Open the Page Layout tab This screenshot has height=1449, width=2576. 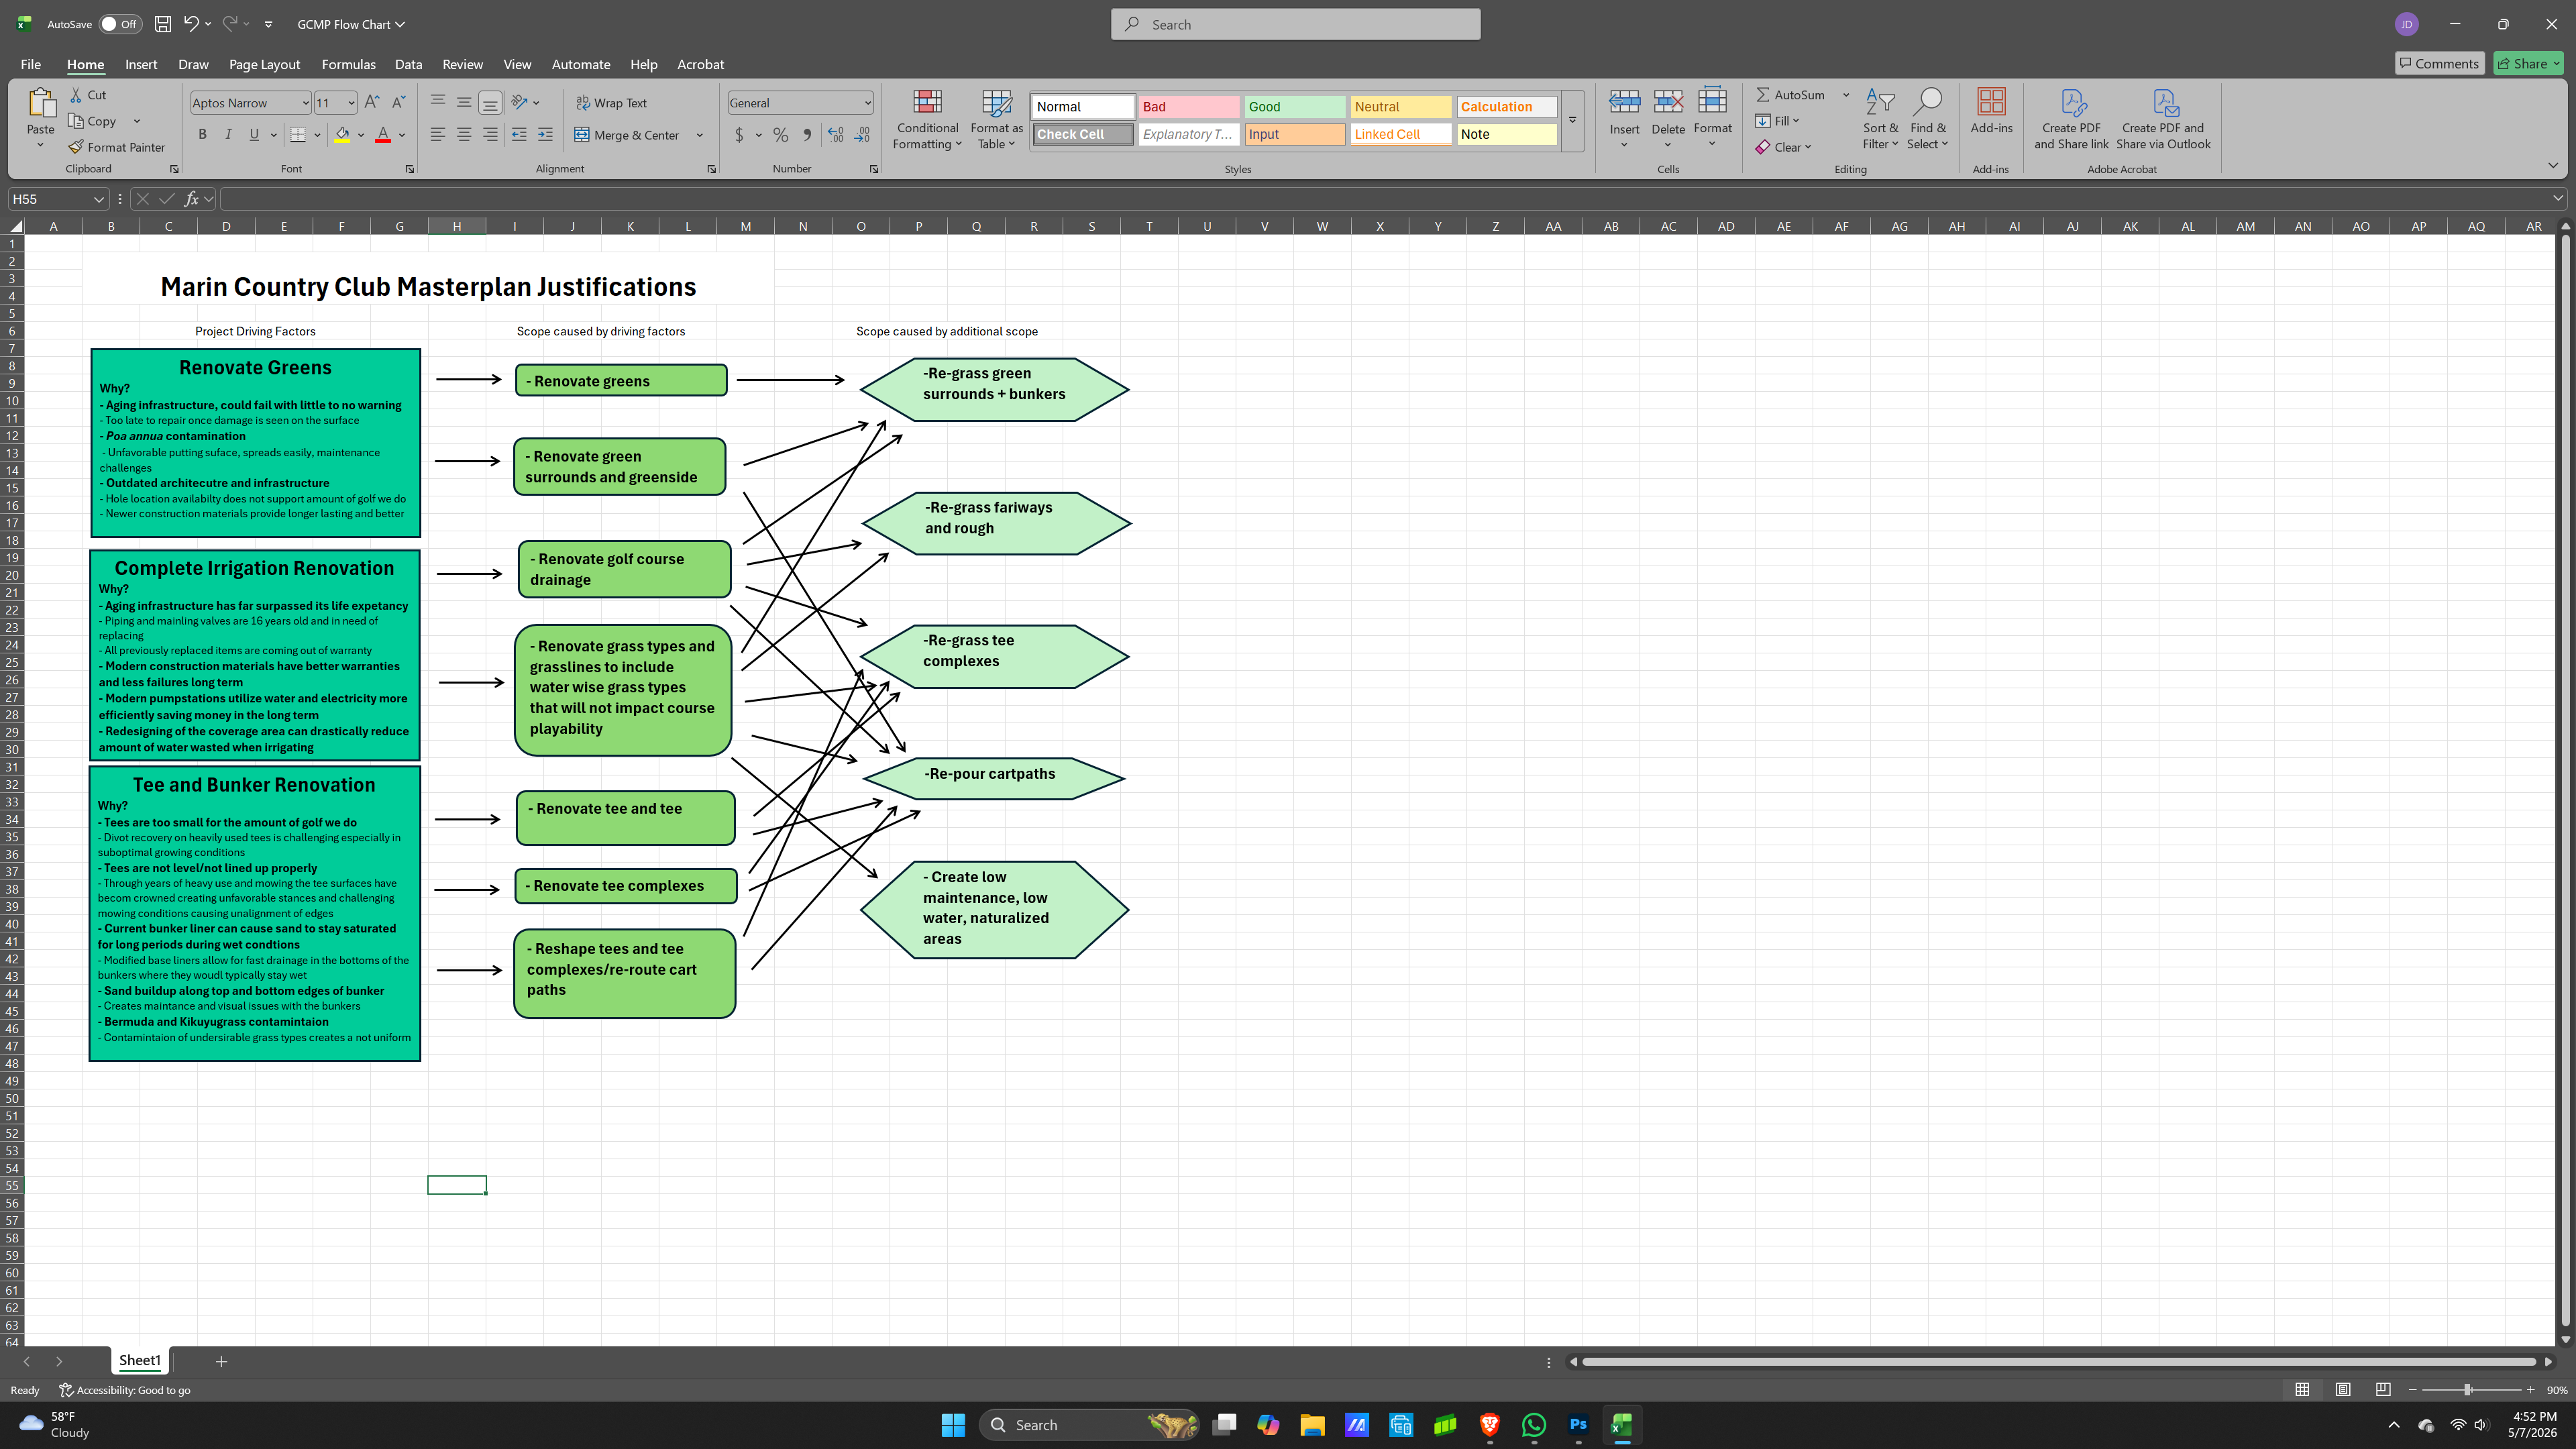(264, 64)
